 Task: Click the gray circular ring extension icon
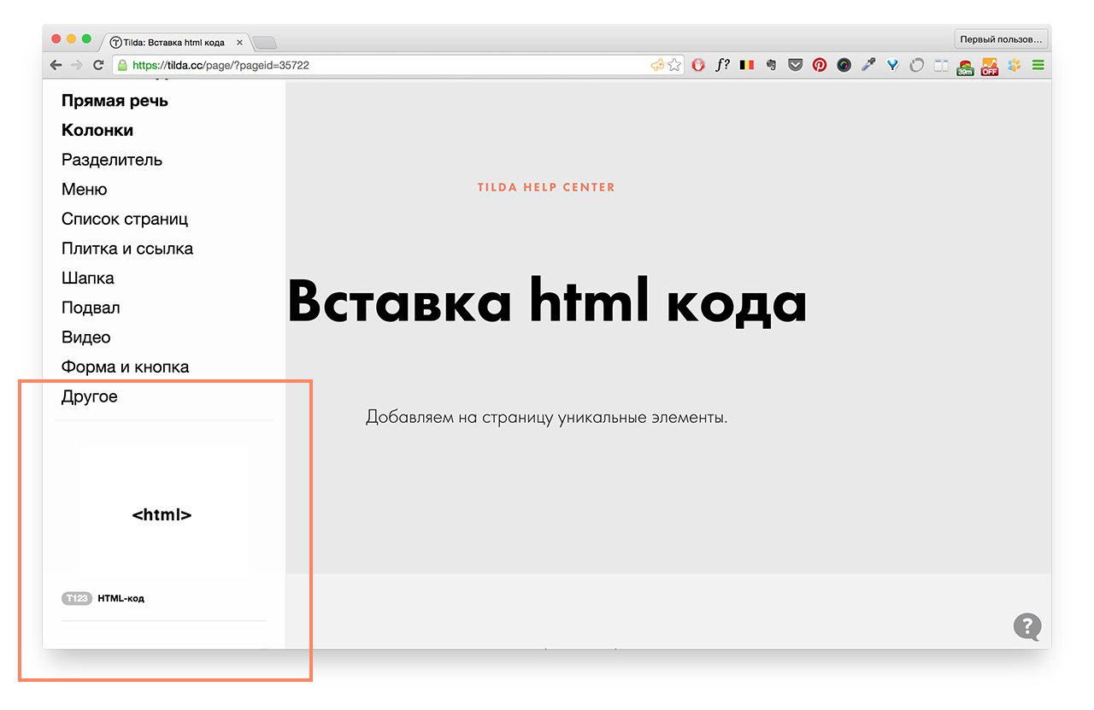point(917,65)
